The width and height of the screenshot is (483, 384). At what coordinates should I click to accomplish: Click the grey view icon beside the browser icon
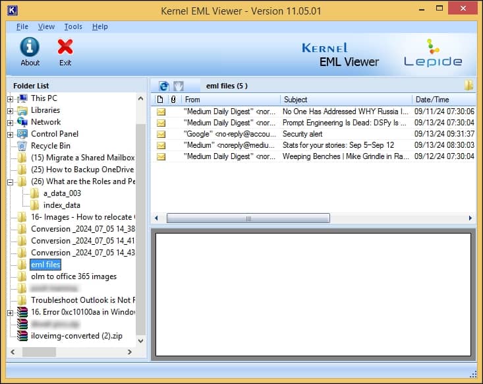(179, 86)
